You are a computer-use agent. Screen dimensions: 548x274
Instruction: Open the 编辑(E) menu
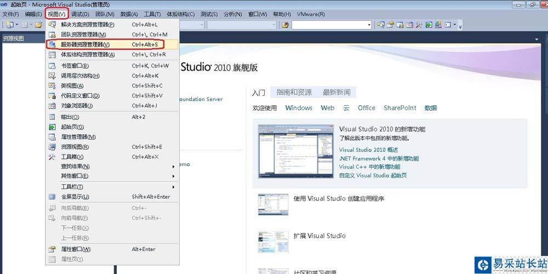pos(33,14)
